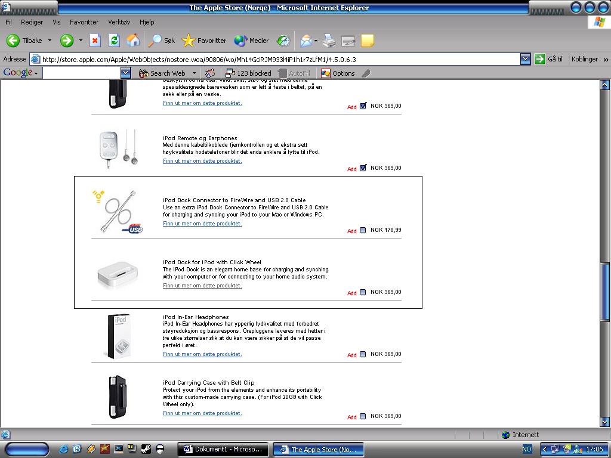The image size is (611, 458).
Task: Uncheck Add for the topmost NOK 369,00 item
Action: [x=363, y=106]
